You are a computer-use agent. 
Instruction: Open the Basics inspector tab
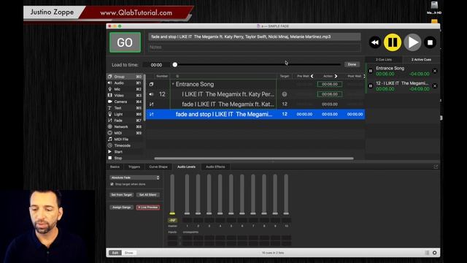coord(115,167)
